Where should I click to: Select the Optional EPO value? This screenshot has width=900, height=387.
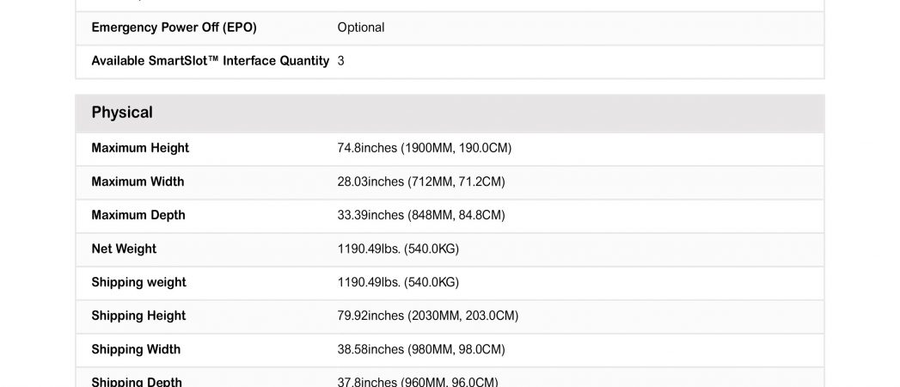coord(361,28)
